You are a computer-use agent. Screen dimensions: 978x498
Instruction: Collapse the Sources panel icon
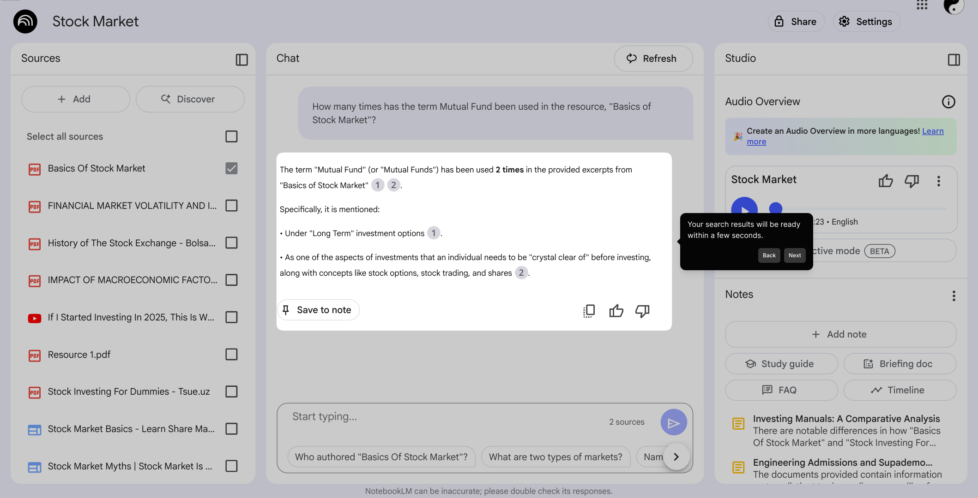pos(241,59)
